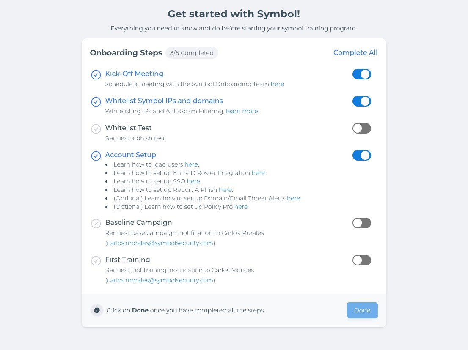Enable the Baseline Campaign toggle

coord(361,223)
